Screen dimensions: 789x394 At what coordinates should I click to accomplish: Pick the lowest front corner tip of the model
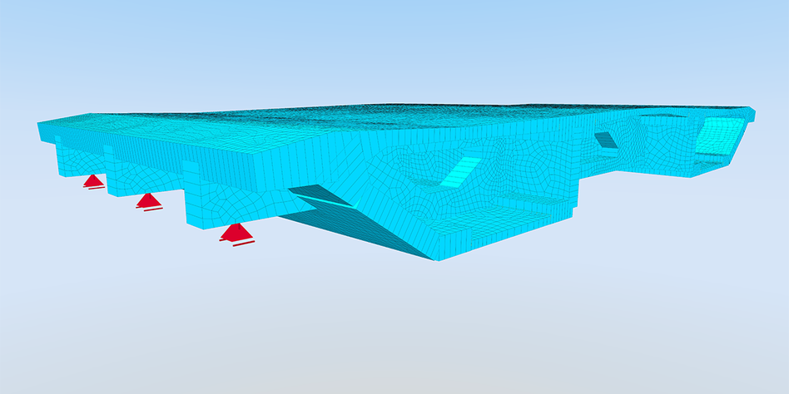[x=437, y=259]
